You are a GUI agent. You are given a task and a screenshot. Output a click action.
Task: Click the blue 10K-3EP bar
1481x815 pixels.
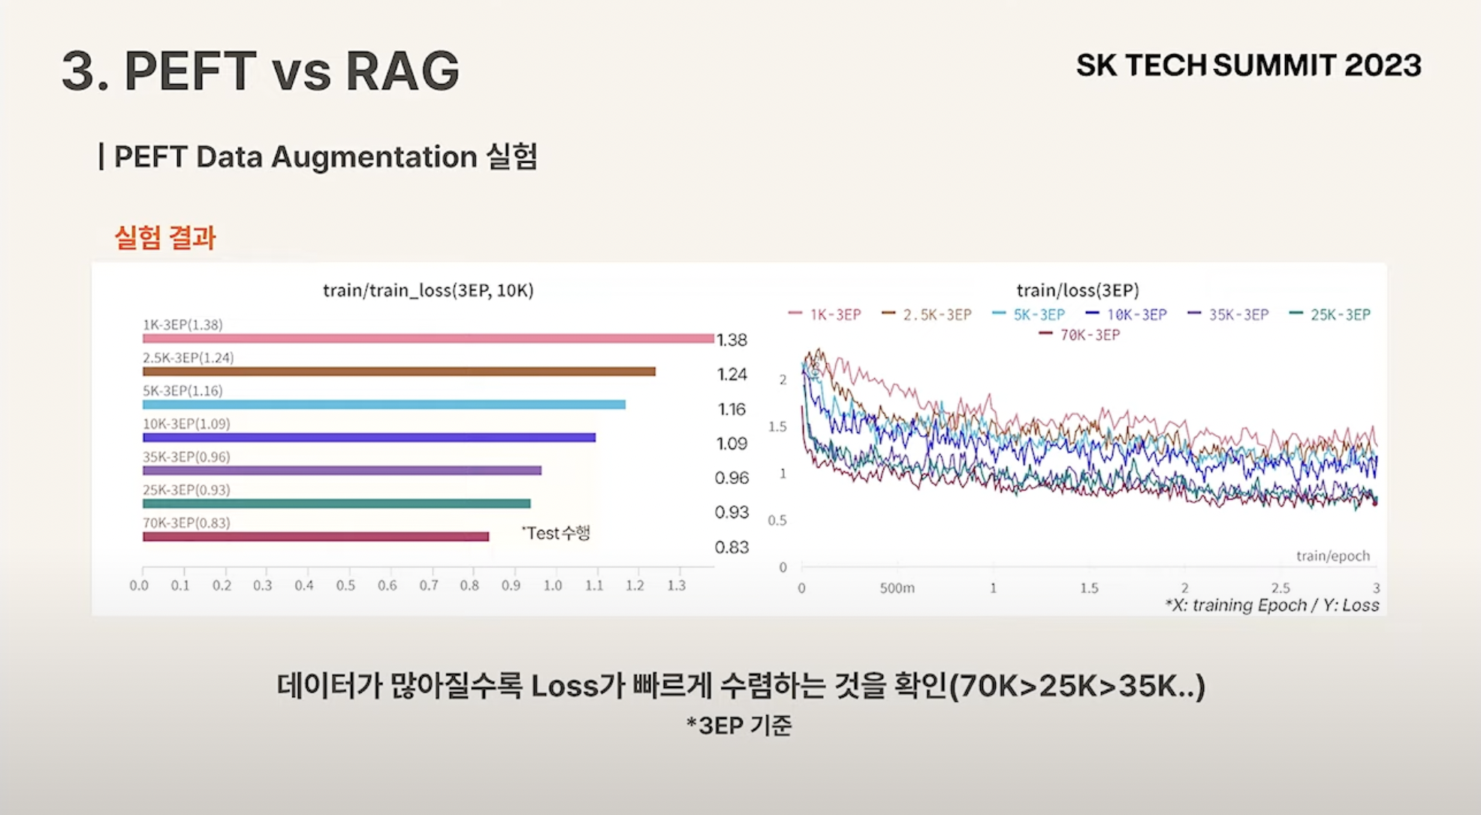(369, 438)
